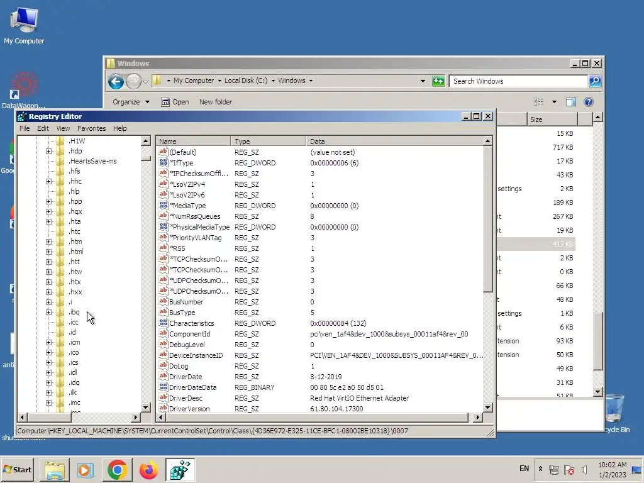
Task: Click the icon next to DriverDateData
Action: (x=163, y=387)
